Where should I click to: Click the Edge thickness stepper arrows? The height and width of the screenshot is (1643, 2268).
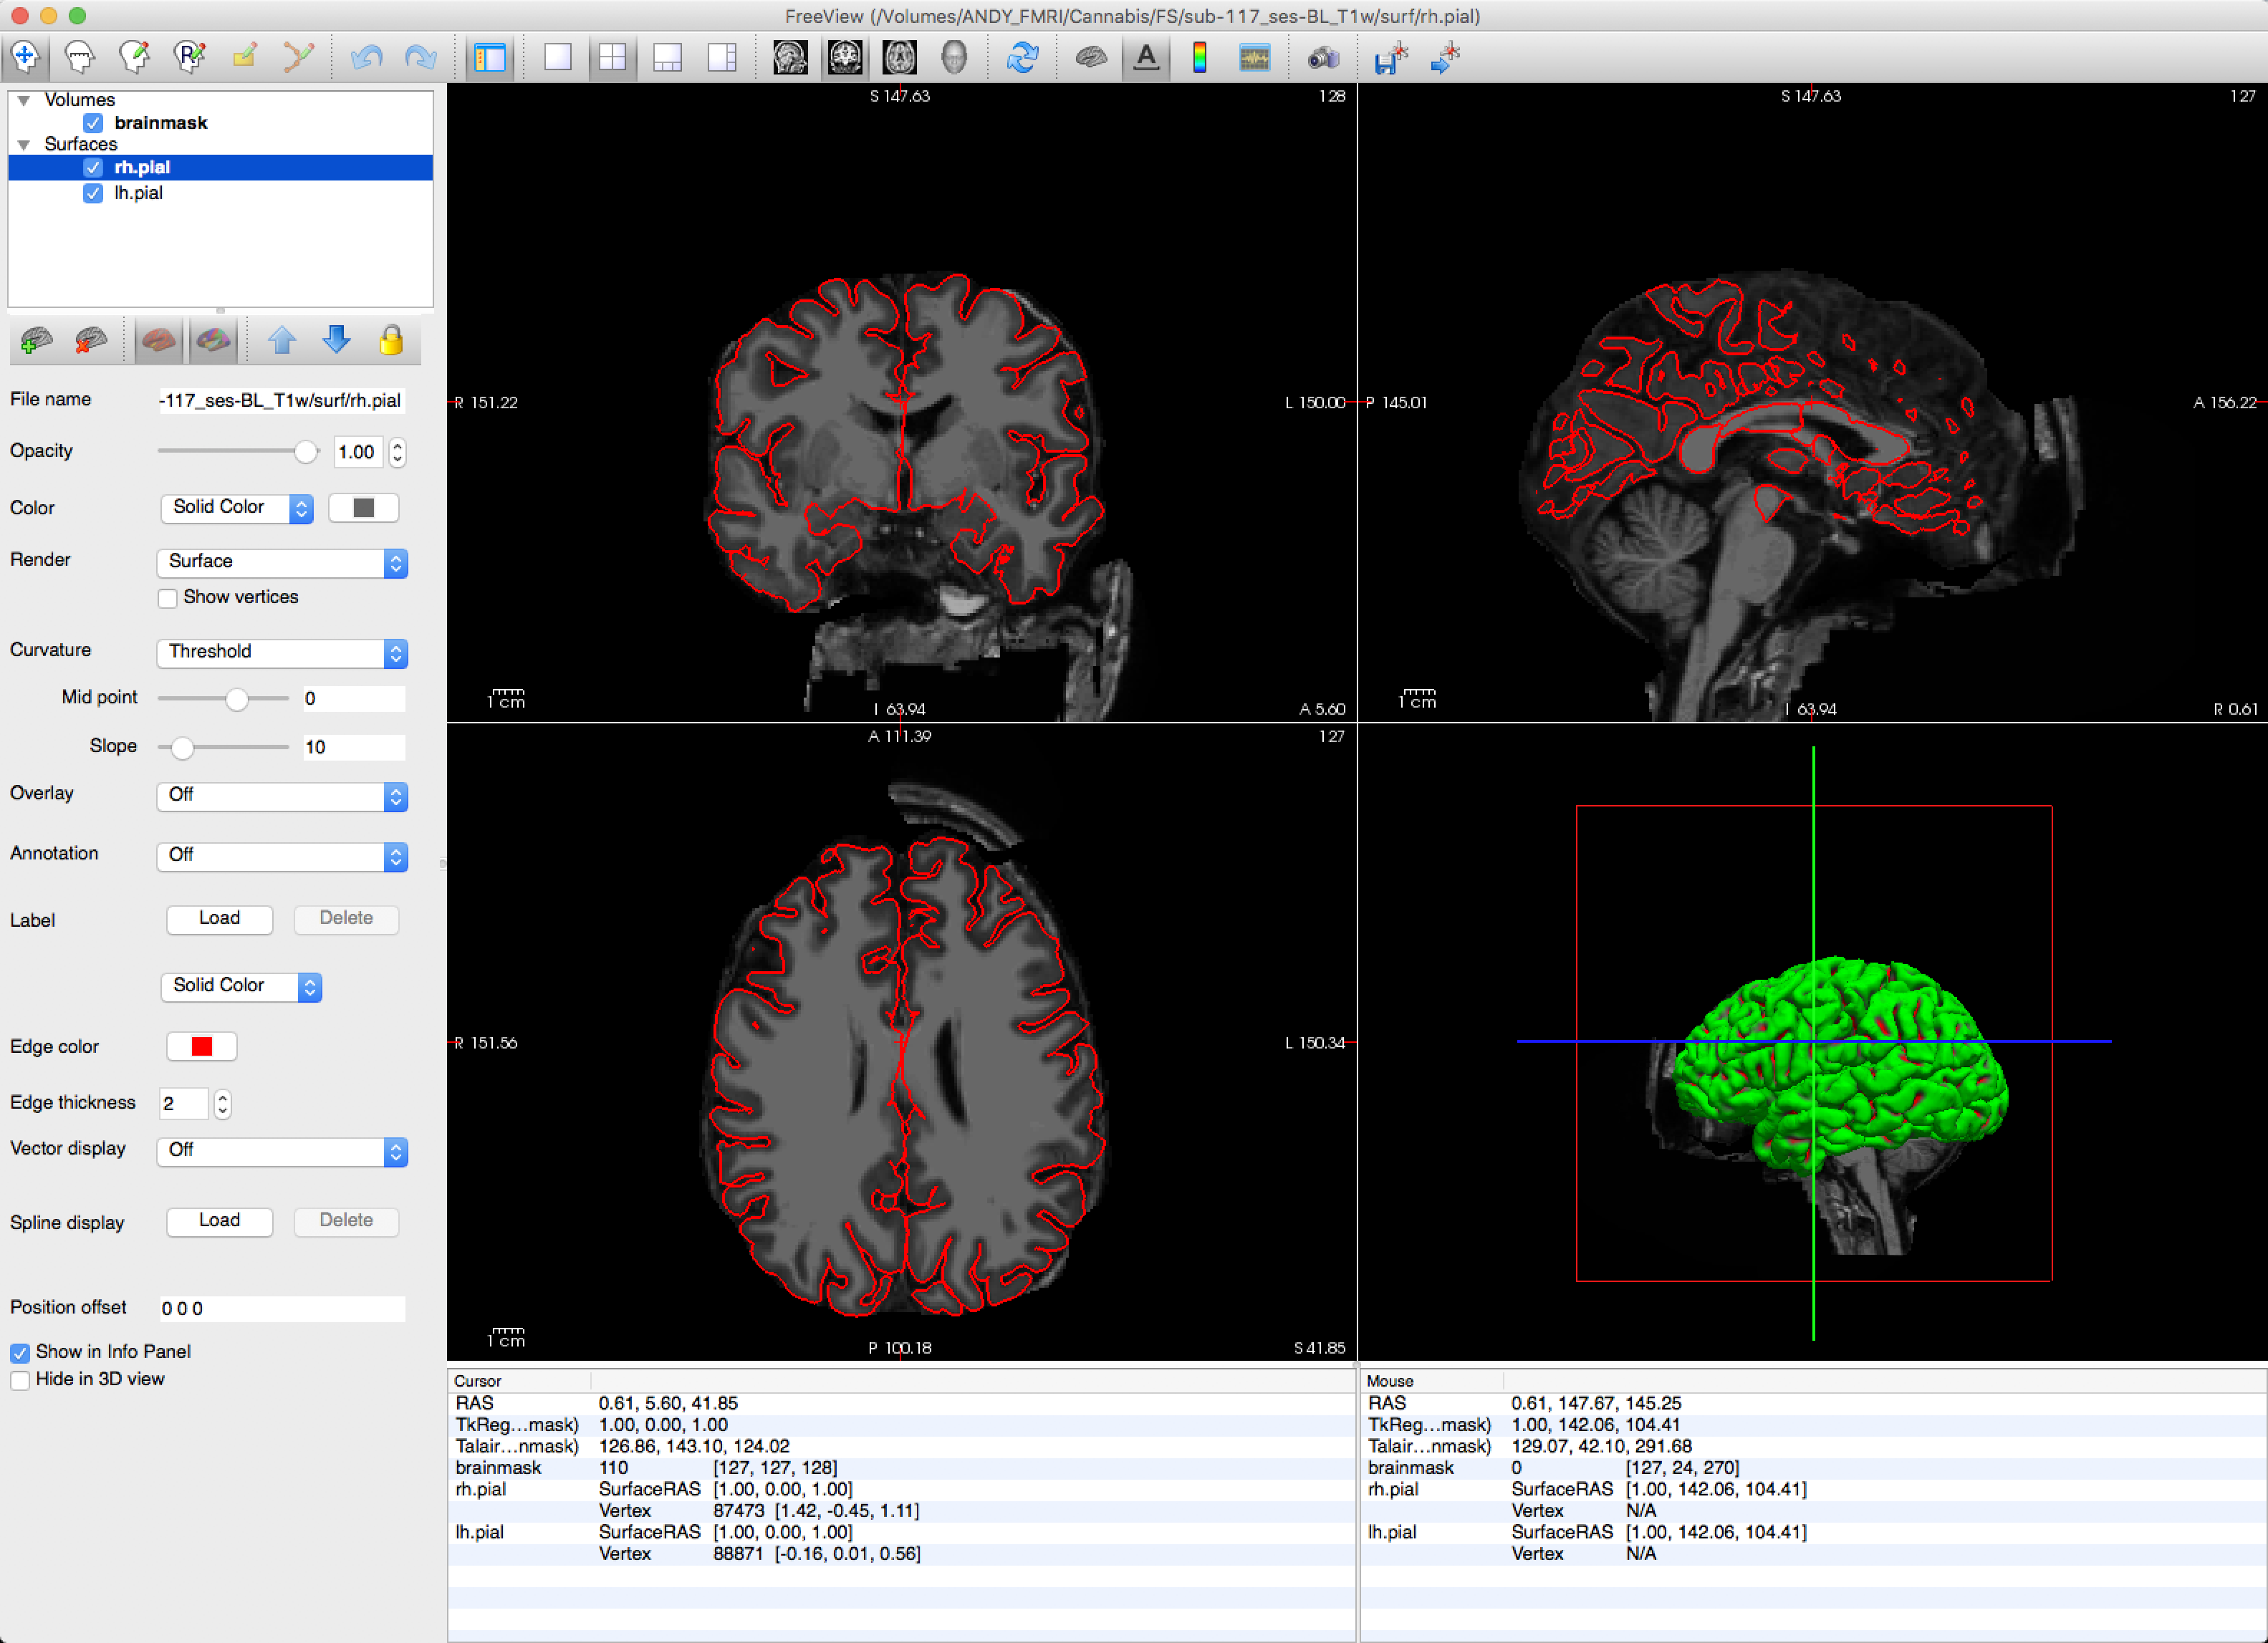[x=222, y=1103]
